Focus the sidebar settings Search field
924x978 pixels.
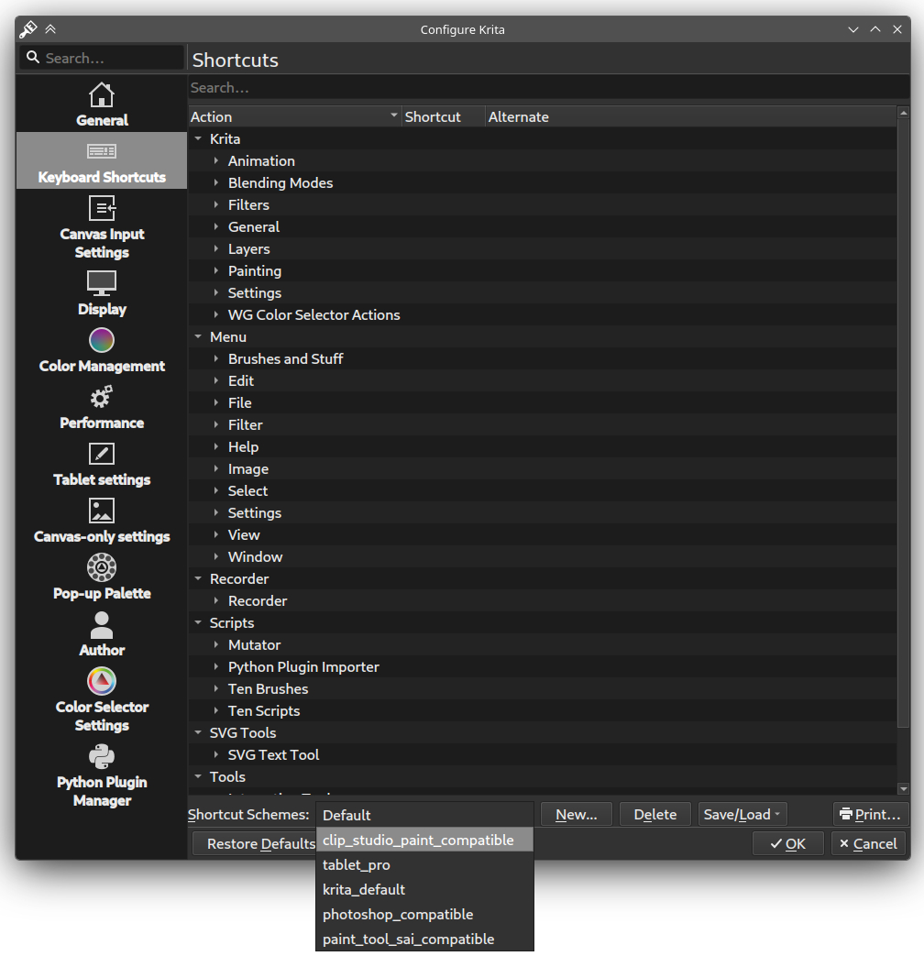point(102,58)
